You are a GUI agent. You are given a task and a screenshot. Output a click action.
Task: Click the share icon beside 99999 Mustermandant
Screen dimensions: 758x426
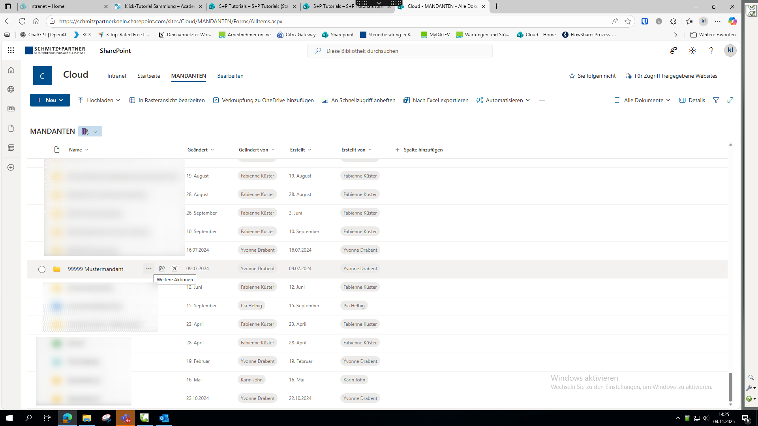[x=162, y=269]
